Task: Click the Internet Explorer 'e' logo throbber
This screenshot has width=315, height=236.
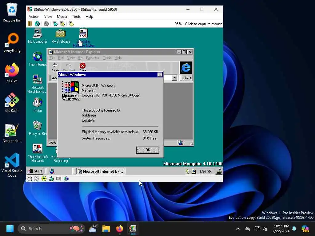Action: [186, 68]
